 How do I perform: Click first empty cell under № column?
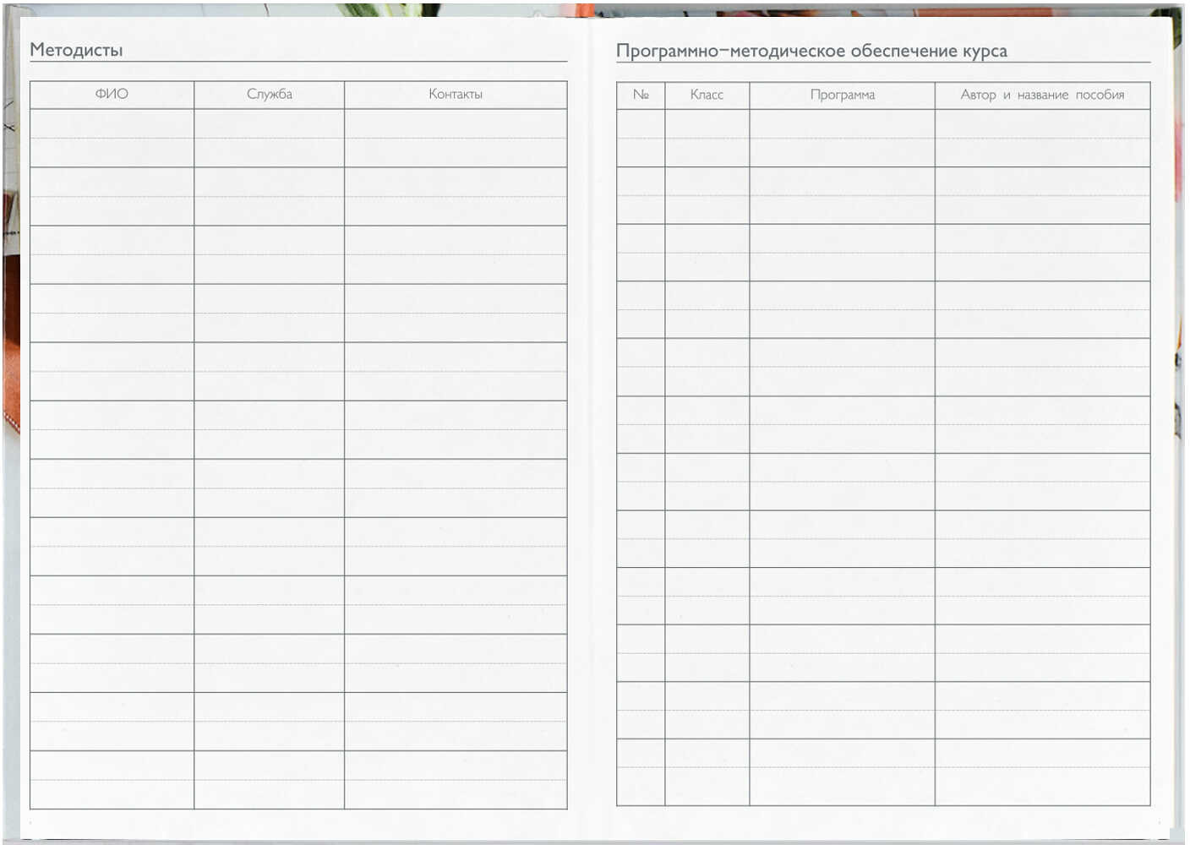(x=641, y=138)
